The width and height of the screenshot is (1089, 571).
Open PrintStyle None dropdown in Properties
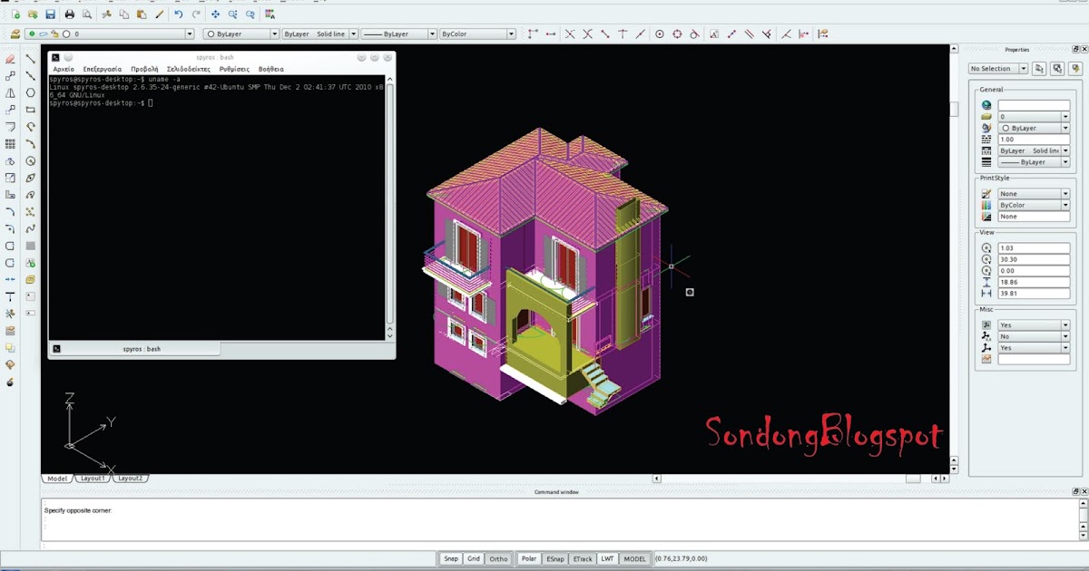[1034, 194]
